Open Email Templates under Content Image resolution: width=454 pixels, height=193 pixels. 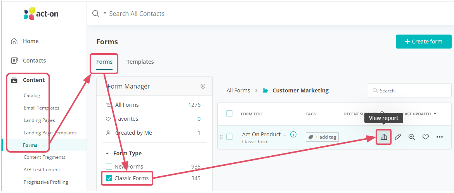42,108
